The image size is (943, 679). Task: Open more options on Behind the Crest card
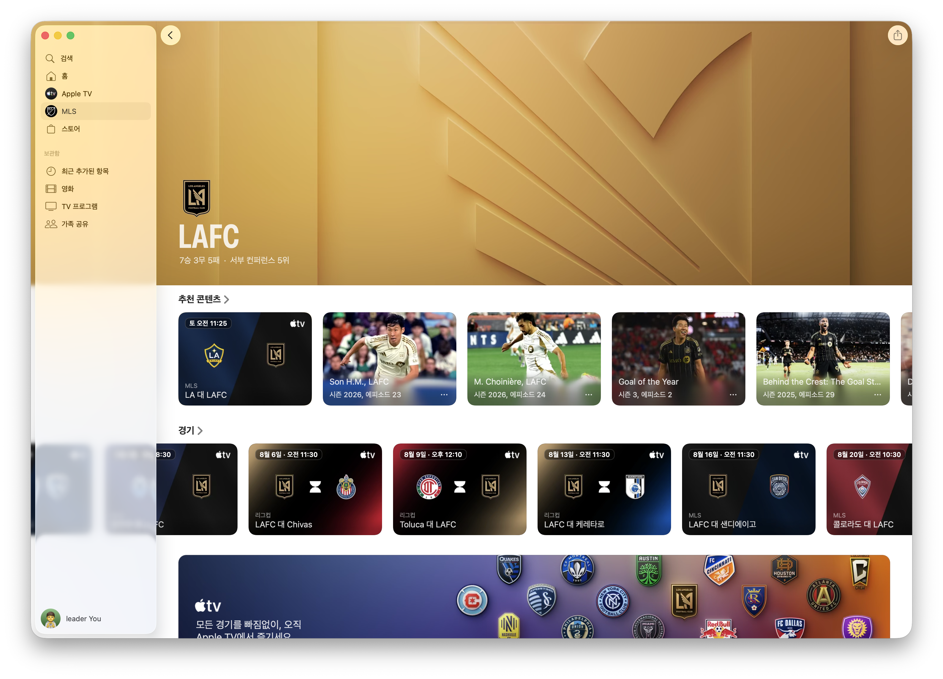[877, 394]
